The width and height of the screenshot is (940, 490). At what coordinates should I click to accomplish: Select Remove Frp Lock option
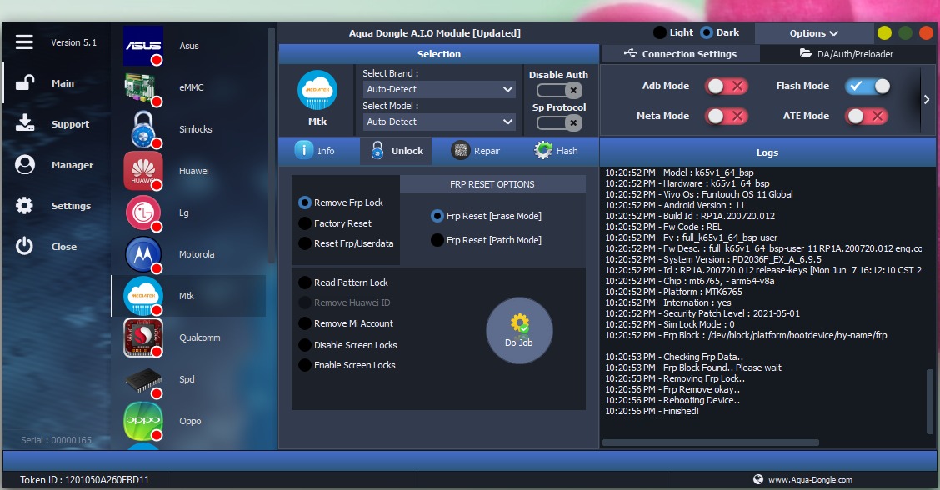341,202
